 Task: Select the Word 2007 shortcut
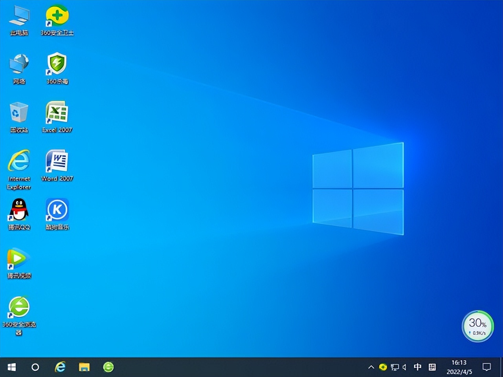57,161
